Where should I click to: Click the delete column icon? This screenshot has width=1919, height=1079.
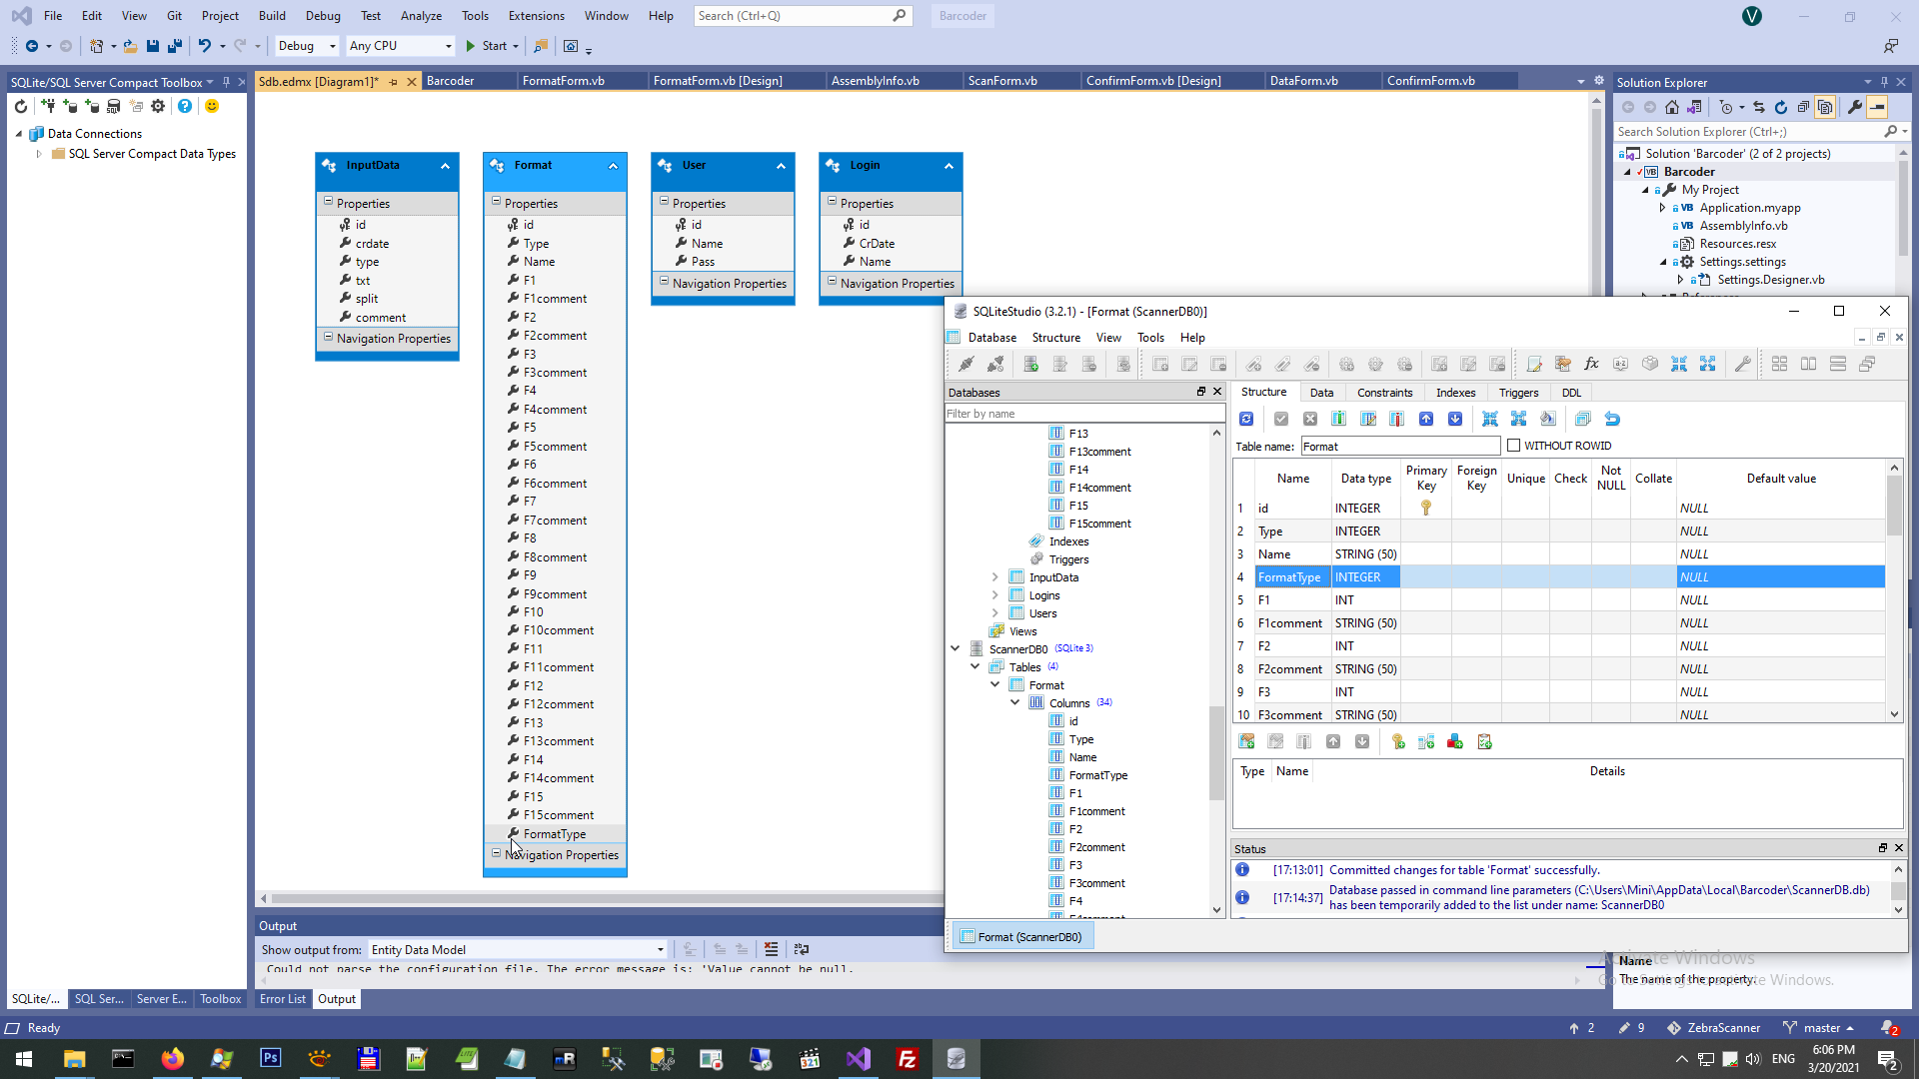pos(1397,419)
